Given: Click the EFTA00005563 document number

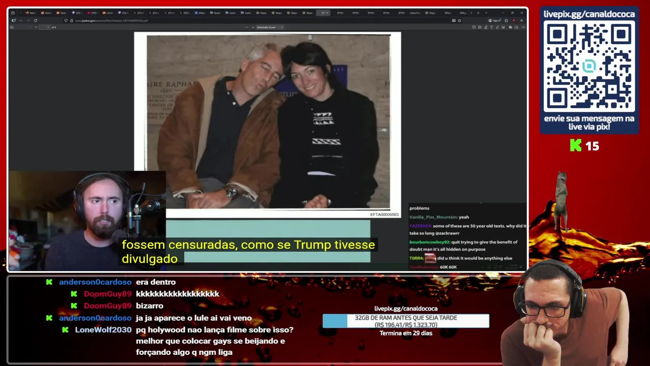Looking at the screenshot, I should [384, 215].
